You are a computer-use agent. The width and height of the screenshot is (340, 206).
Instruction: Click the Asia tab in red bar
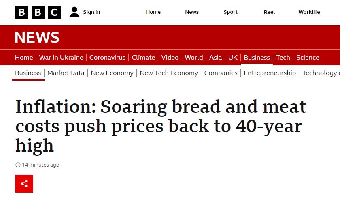(x=215, y=57)
